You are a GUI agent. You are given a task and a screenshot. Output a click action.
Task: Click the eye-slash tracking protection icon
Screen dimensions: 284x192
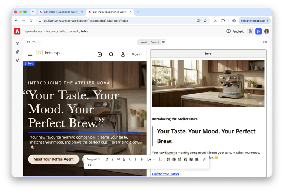click(198, 21)
